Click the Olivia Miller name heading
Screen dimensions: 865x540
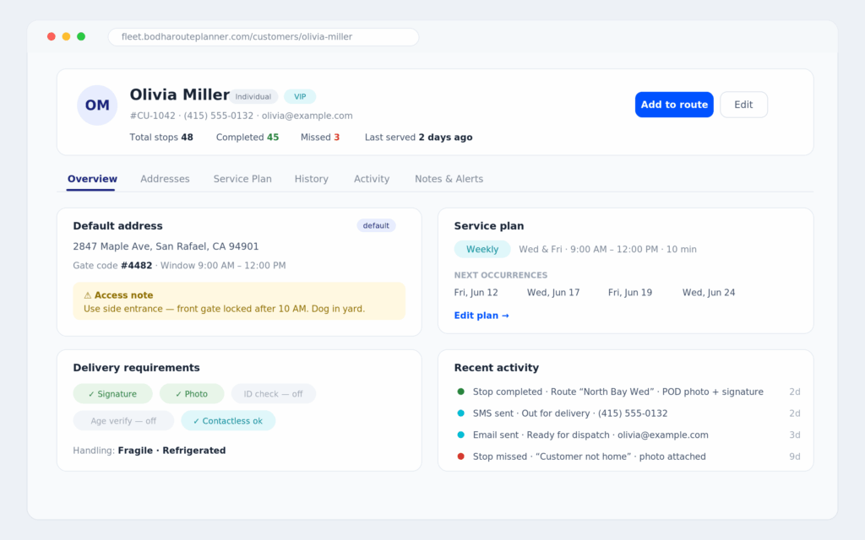tap(179, 94)
